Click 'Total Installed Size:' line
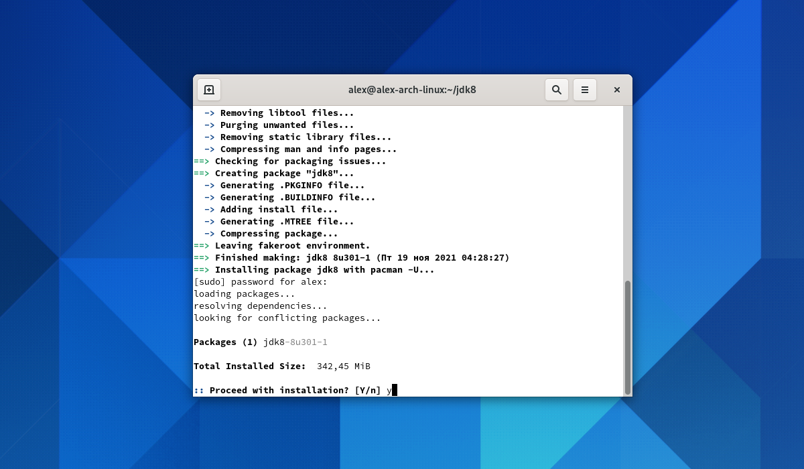Viewport: 804px width, 469px height. tap(282, 366)
